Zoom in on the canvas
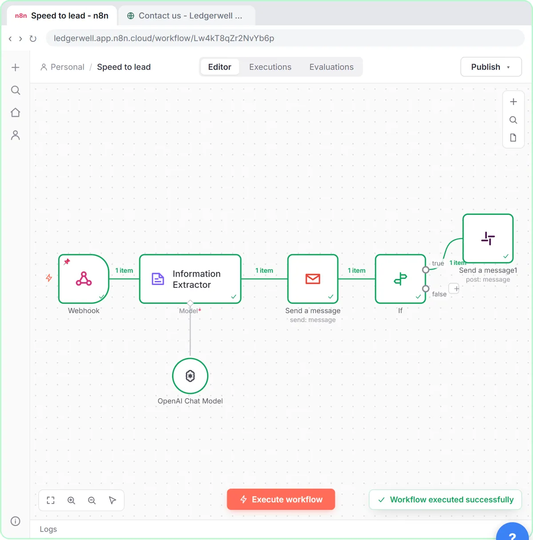This screenshot has height=540, width=533. click(71, 500)
